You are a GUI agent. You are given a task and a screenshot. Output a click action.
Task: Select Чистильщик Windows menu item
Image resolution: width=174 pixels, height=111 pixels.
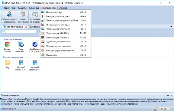coord(66,38)
